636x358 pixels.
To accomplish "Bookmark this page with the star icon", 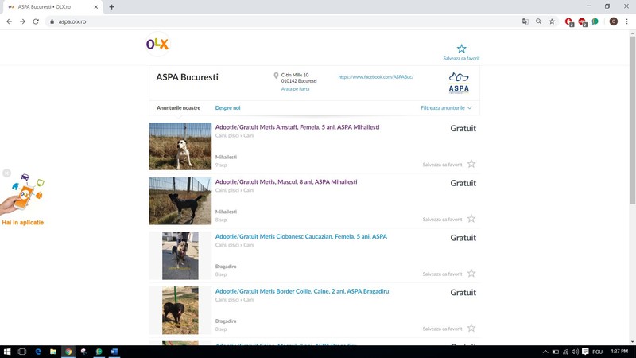I will pos(552,21).
